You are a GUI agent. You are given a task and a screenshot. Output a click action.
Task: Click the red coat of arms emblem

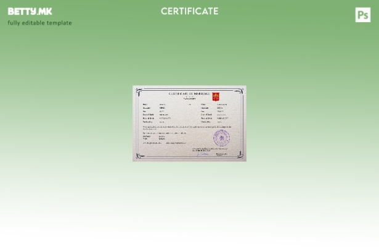(216, 97)
